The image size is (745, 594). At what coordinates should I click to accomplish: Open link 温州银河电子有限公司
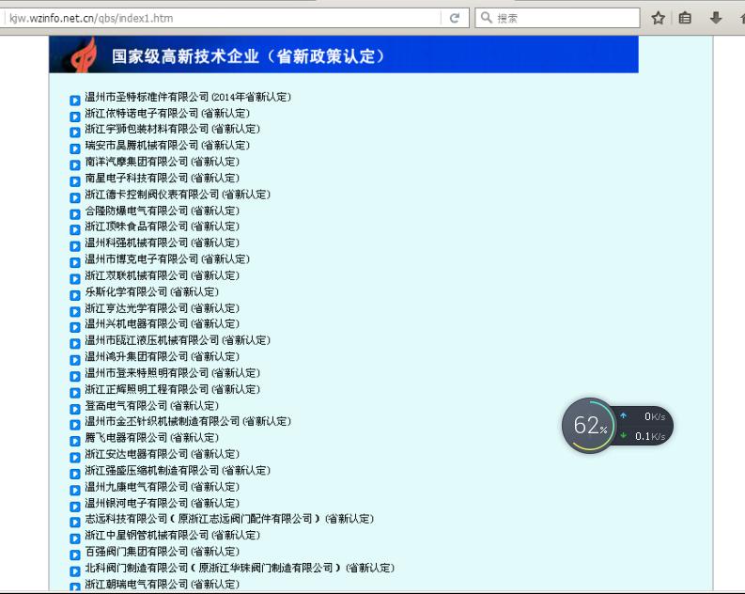162,503
